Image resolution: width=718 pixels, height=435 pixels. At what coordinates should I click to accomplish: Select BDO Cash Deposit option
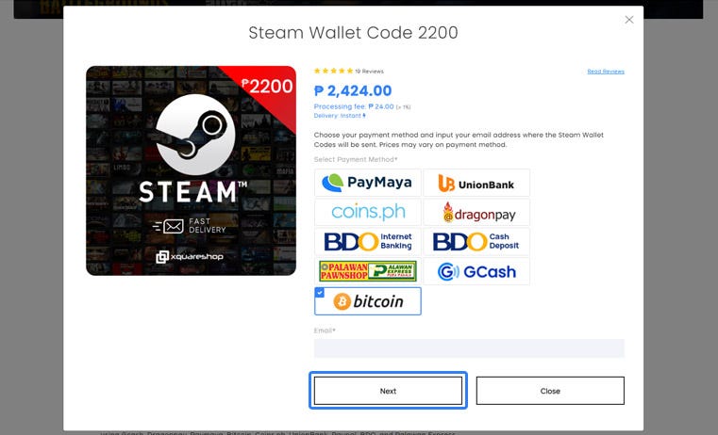point(476,242)
